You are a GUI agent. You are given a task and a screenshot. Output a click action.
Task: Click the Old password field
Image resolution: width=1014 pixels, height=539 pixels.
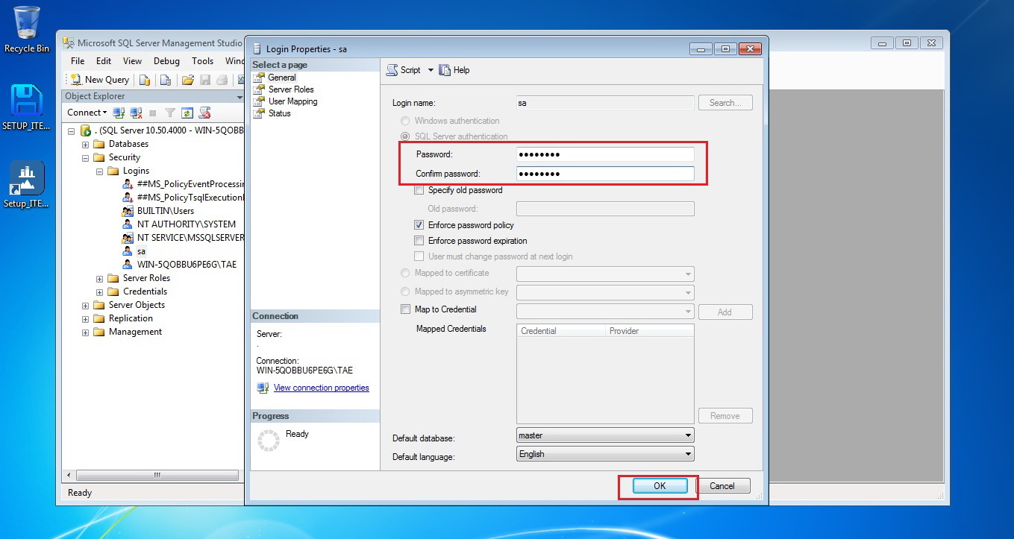605,209
